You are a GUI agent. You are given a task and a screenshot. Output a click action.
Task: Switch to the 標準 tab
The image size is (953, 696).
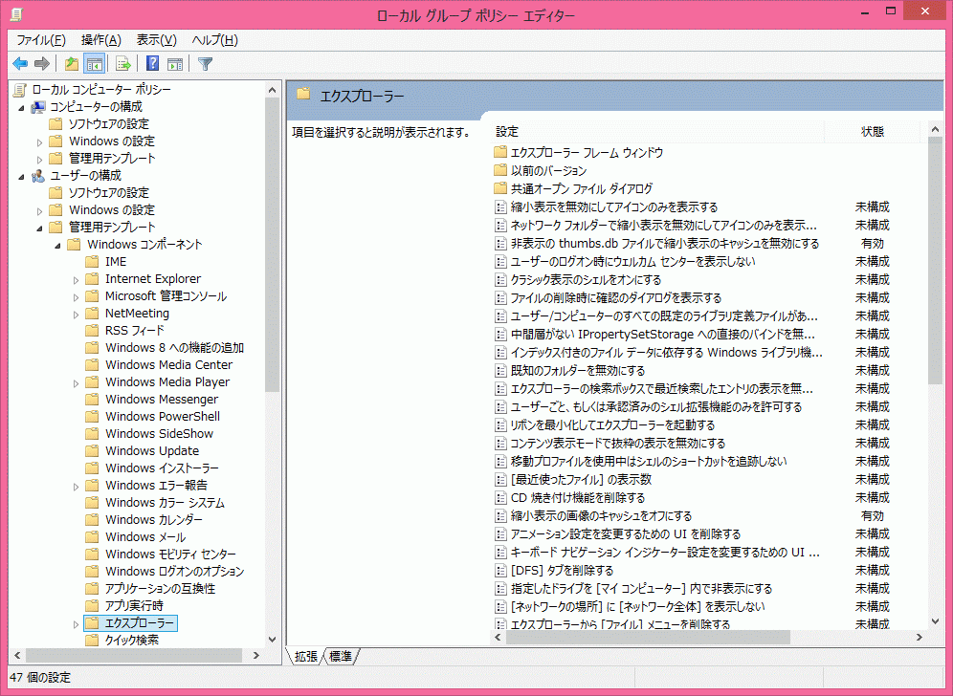[341, 657]
